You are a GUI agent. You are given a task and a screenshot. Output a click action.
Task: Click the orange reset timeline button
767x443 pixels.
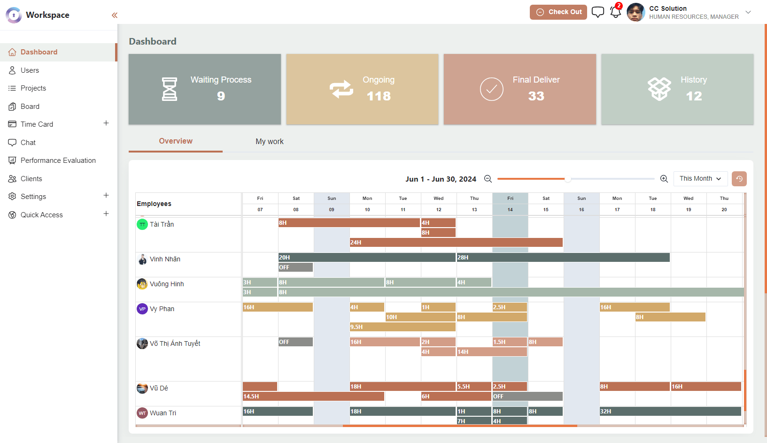(739, 179)
